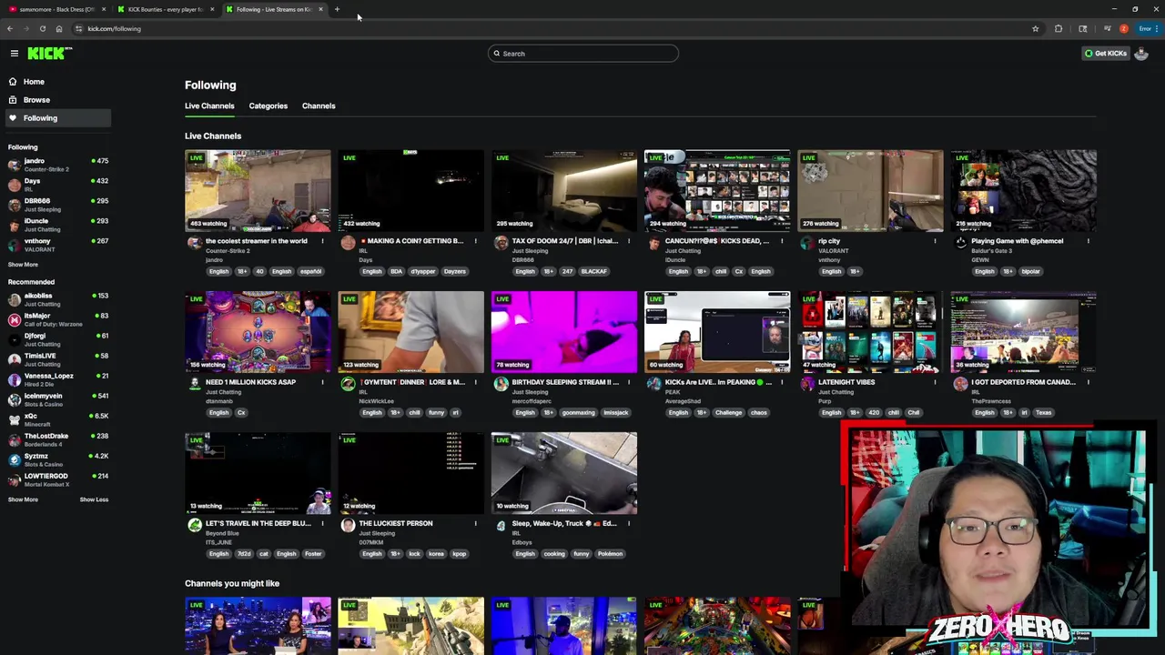Switch to the Channels tab

coord(319,106)
